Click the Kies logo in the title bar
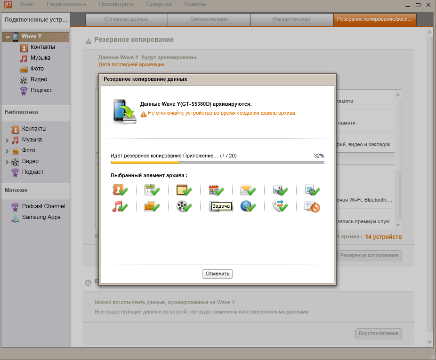The height and width of the screenshot is (360, 436). tap(8, 4)
